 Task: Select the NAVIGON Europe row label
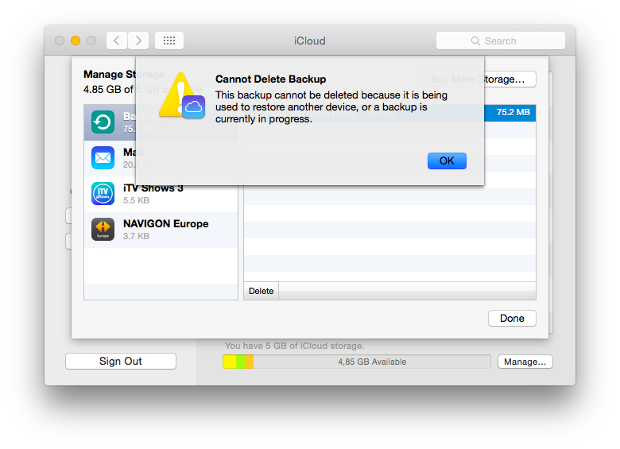click(x=165, y=224)
